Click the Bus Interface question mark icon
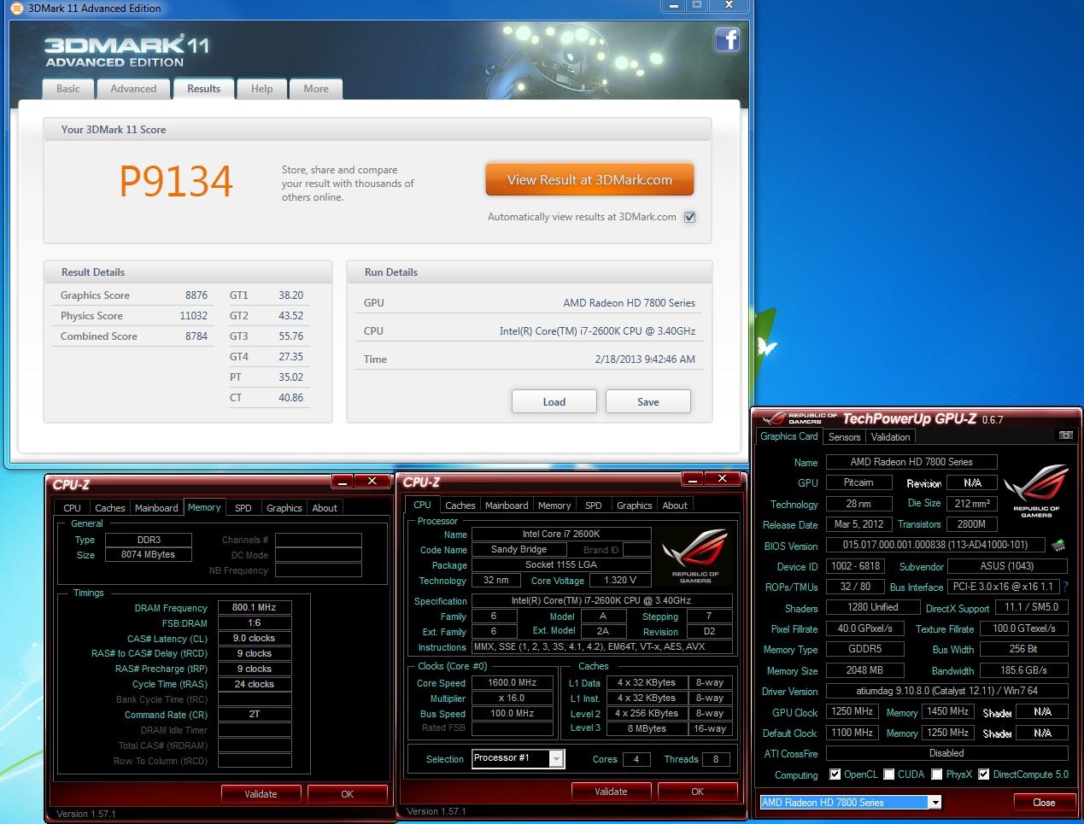The width and height of the screenshot is (1084, 824). 1065,587
